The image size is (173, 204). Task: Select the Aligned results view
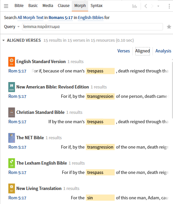[x=143, y=51]
